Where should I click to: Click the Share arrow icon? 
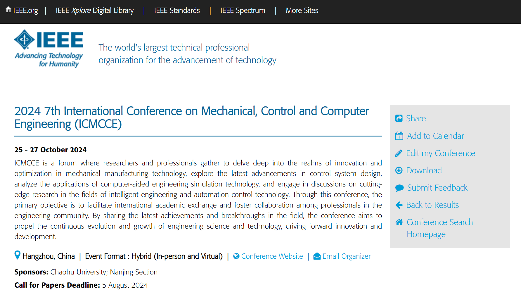(399, 118)
